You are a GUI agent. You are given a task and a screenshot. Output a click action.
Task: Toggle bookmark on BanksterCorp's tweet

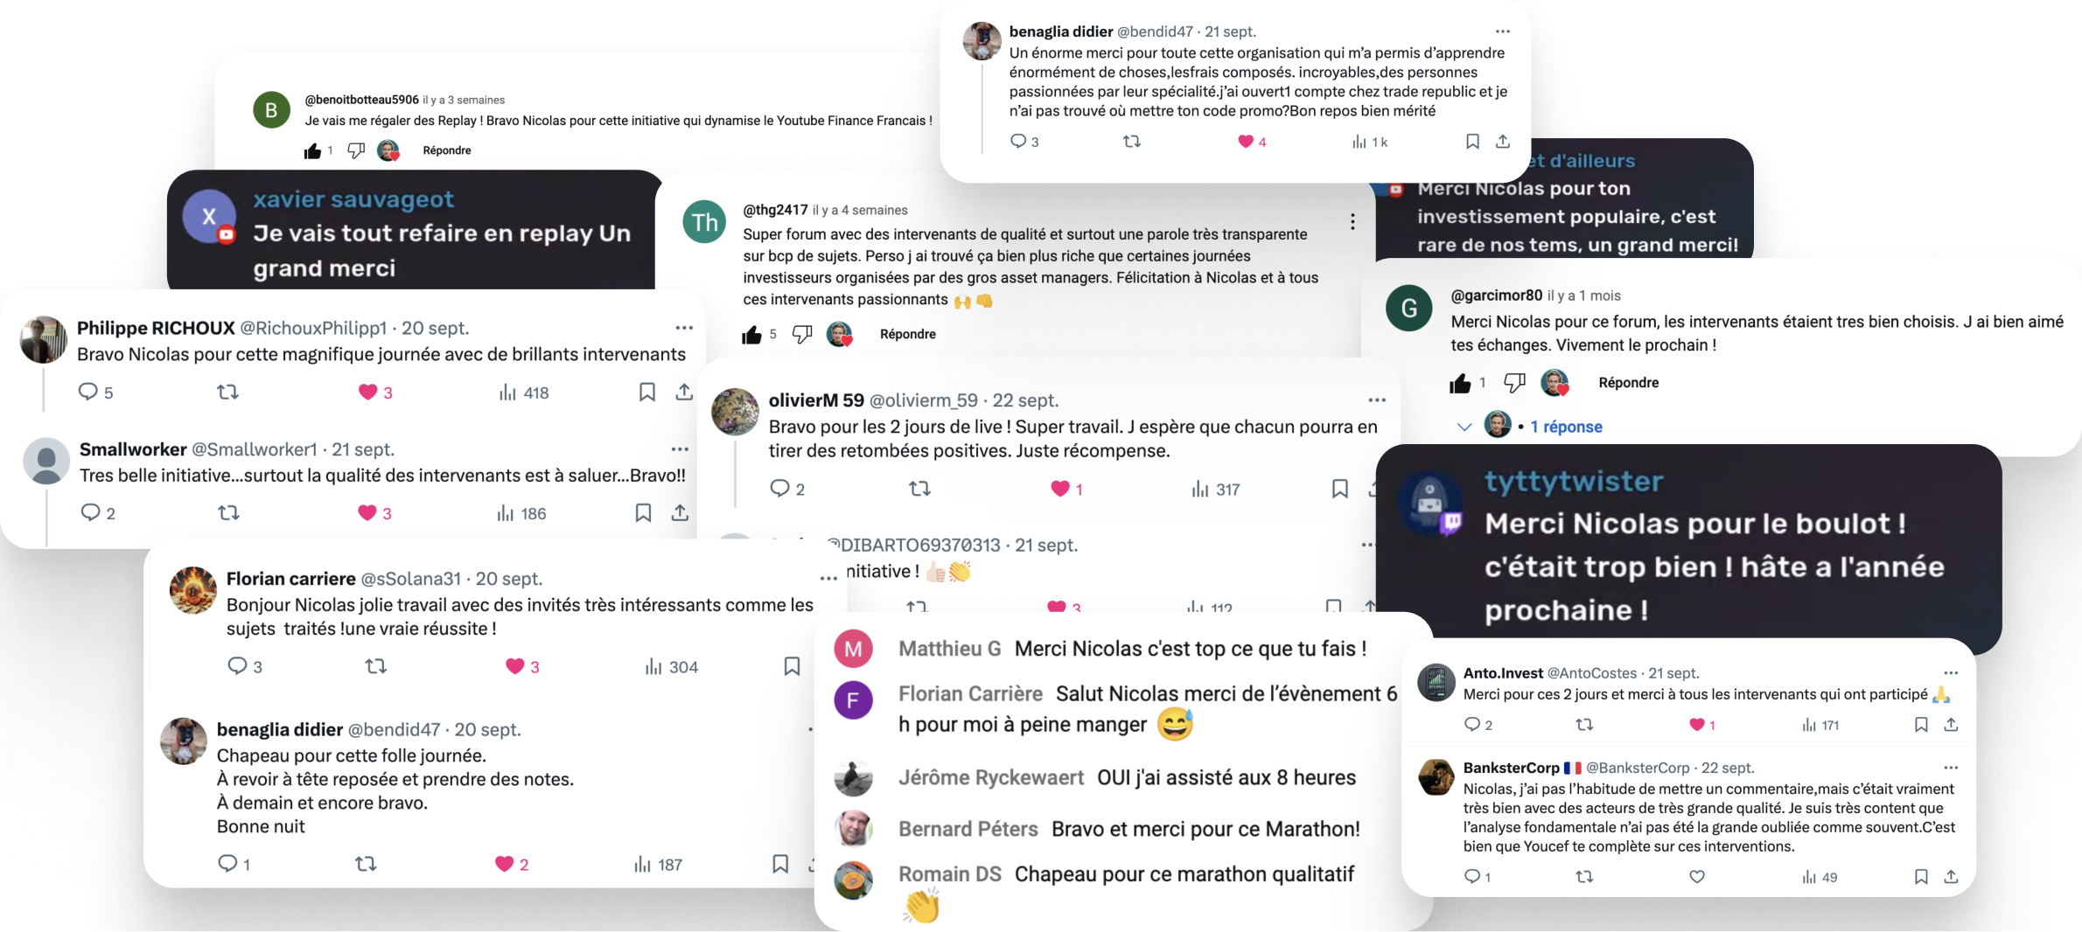tap(1921, 877)
